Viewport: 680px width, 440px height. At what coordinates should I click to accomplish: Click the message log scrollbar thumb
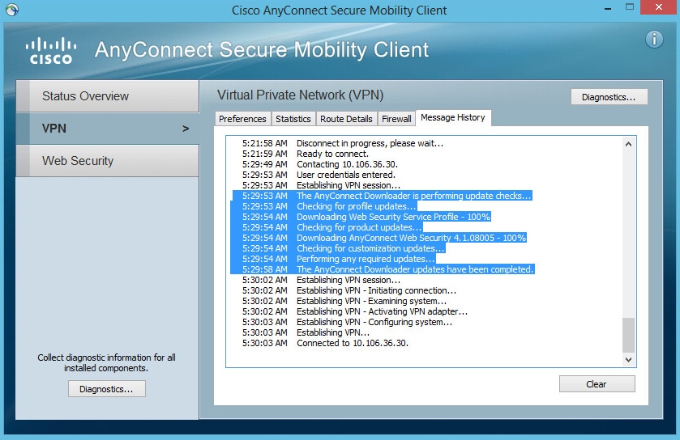coord(628,336)
